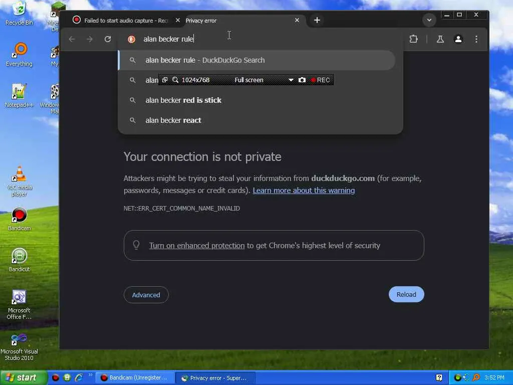Open the browser three-dot menu
Viewport: 513px width, 385px height.
point(476,39)
